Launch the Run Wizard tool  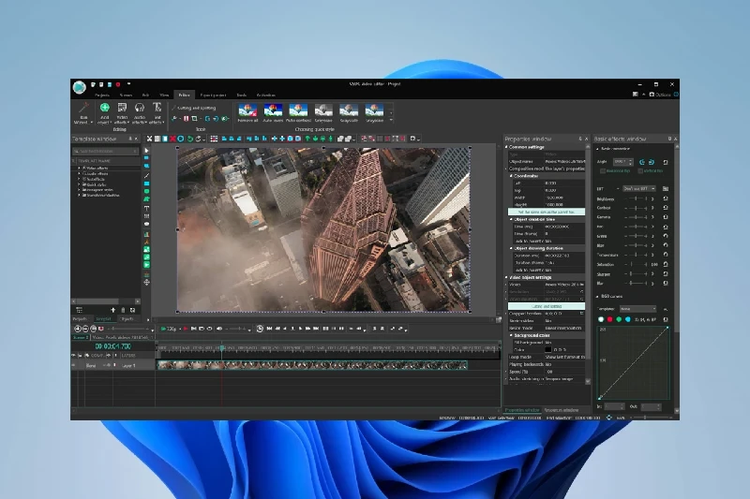click(x=83, y=113)
